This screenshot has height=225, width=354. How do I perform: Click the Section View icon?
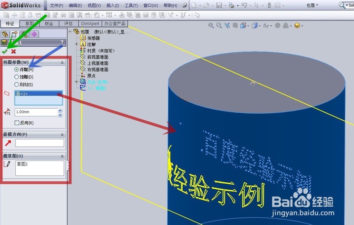pos(235,25)
